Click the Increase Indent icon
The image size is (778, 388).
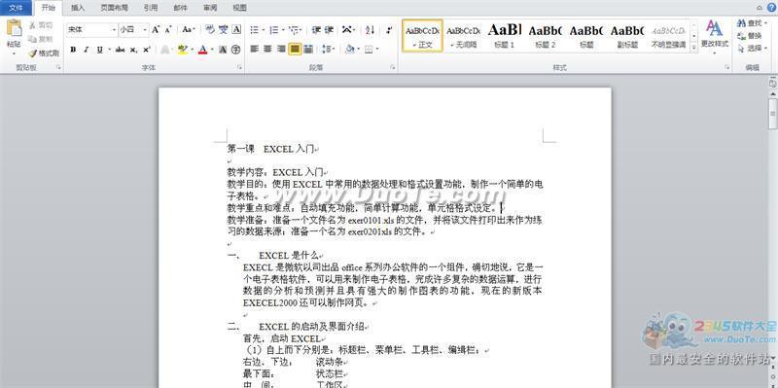point(329,30)
